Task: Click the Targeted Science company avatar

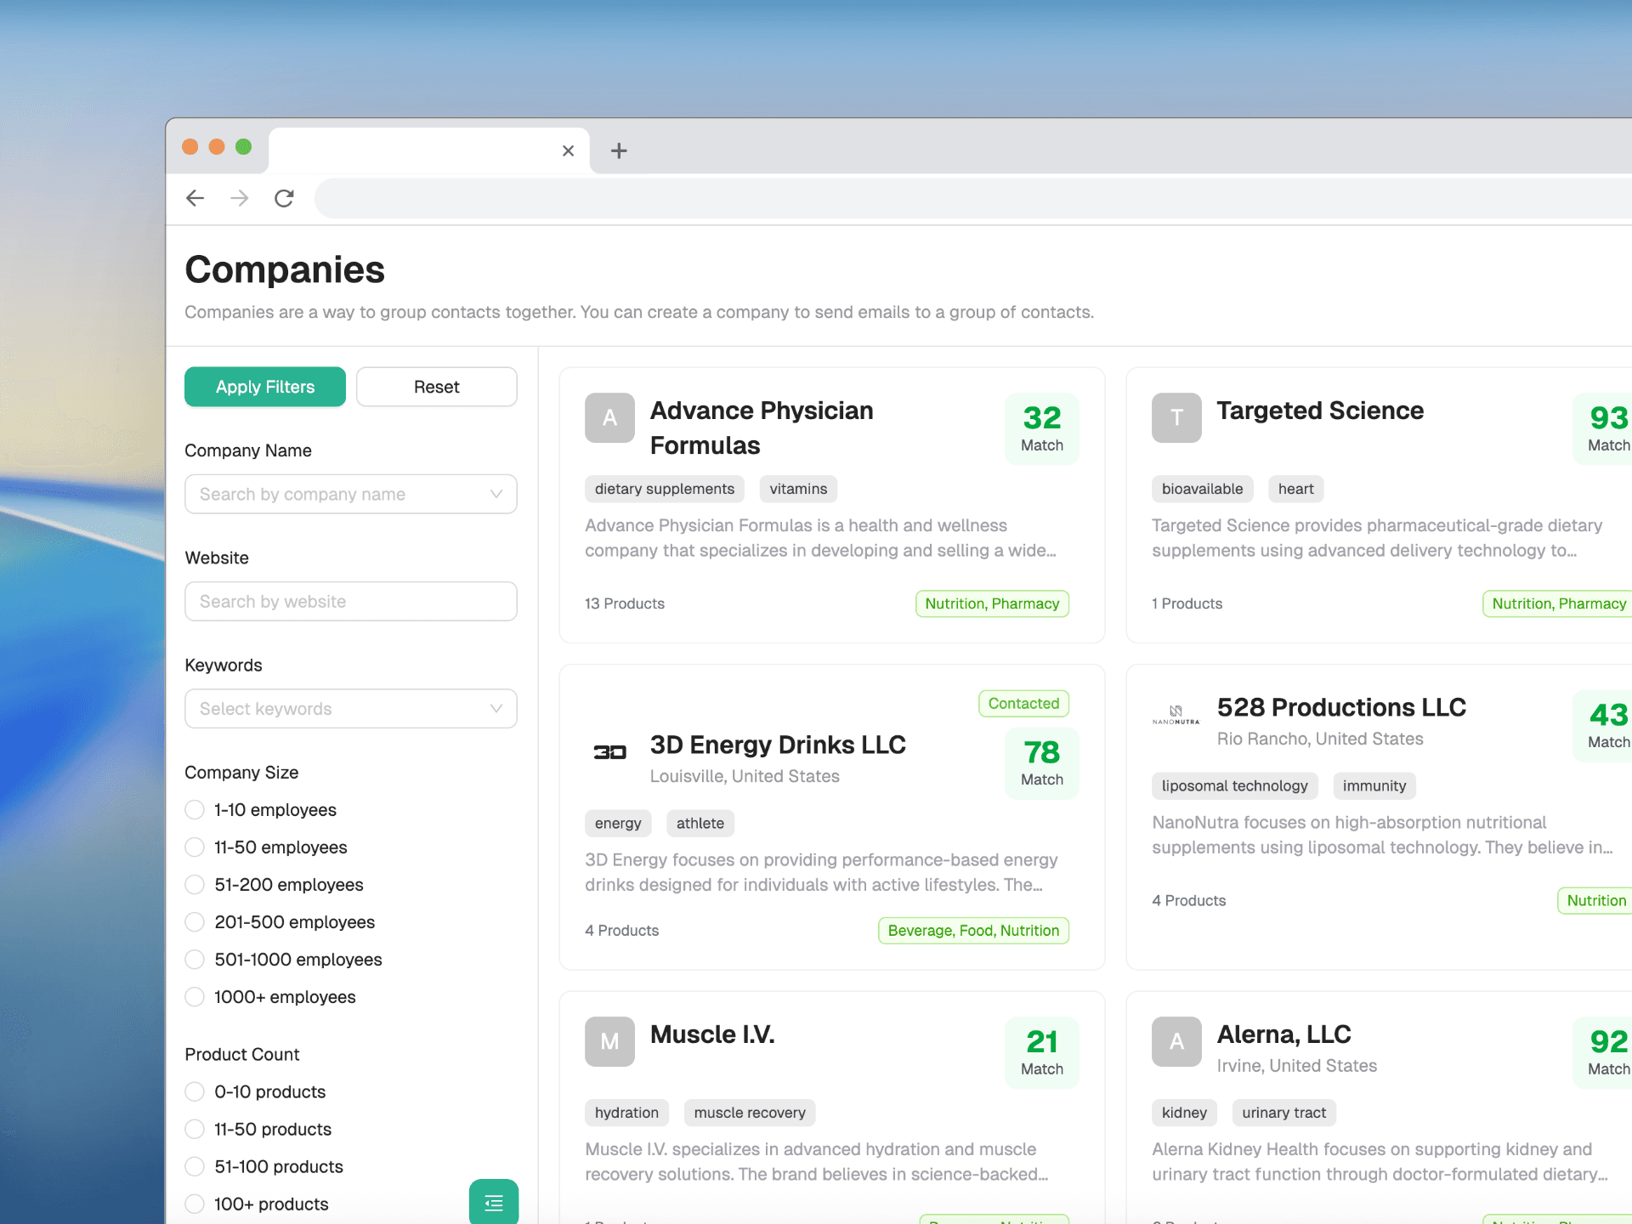Action: click(1176, 418)
